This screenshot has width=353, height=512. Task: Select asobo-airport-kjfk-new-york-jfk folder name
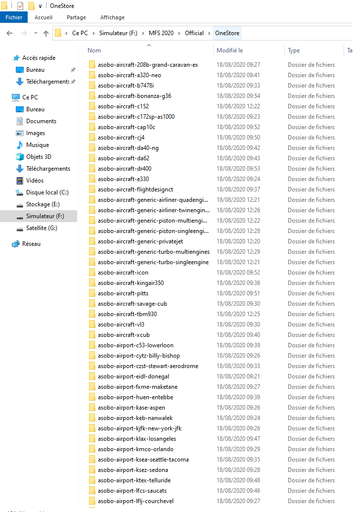[139, 428]
